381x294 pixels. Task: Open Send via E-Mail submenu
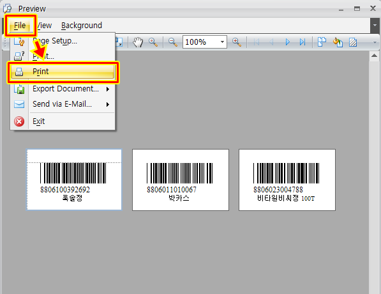pos(63,104)
